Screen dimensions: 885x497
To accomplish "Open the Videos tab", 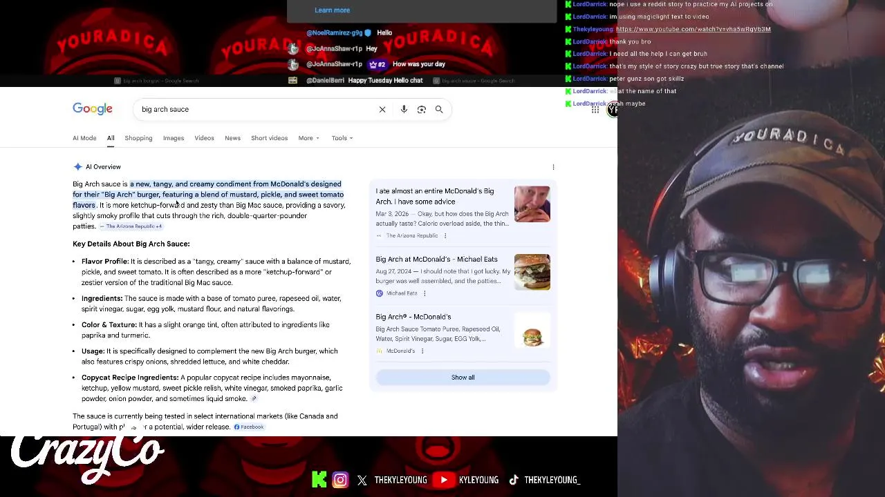I will 204,138.
